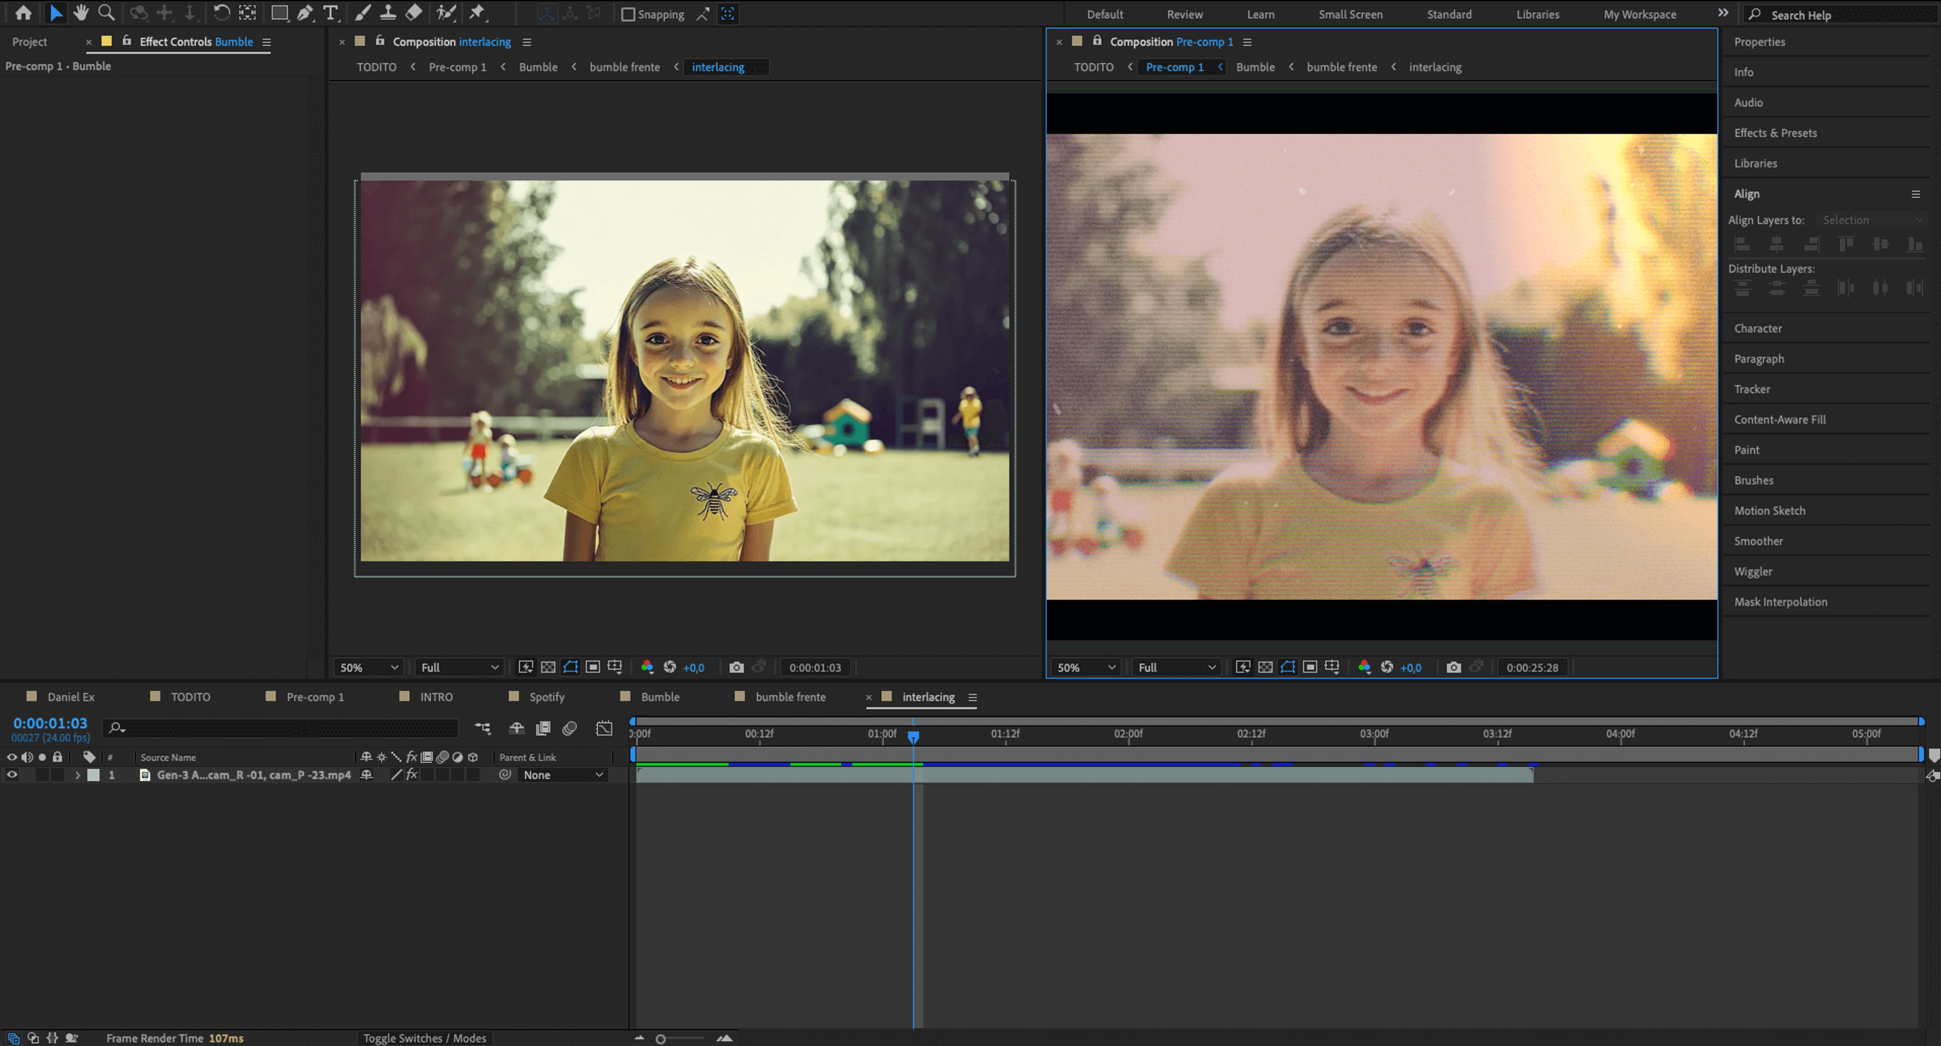This screenshot has height=1046, width=1941.
Task: Open the Effects & Presets panel
Action: (x=1775, y=132)
